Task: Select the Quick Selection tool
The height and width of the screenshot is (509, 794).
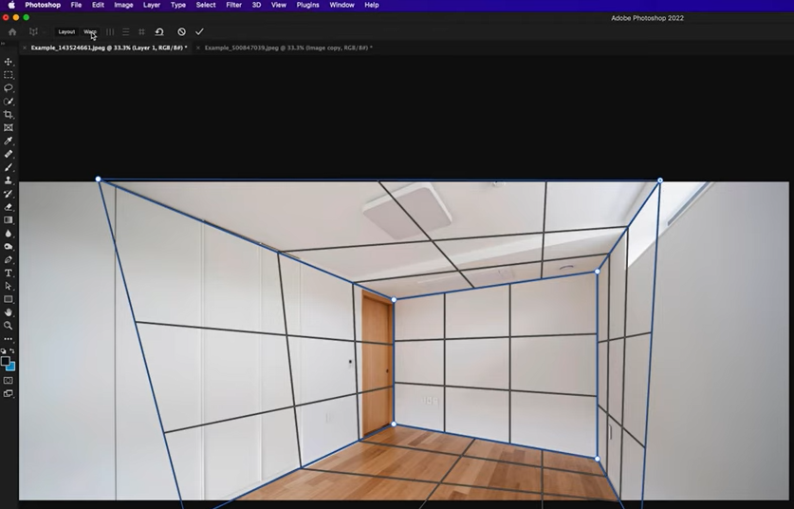Action: tap(9, 102)
